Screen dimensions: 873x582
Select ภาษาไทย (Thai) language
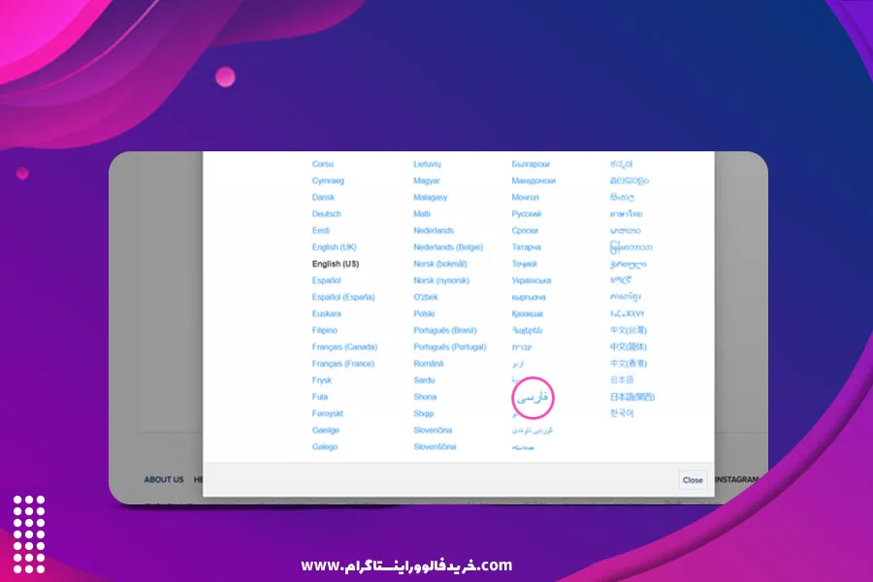point(626,213)
